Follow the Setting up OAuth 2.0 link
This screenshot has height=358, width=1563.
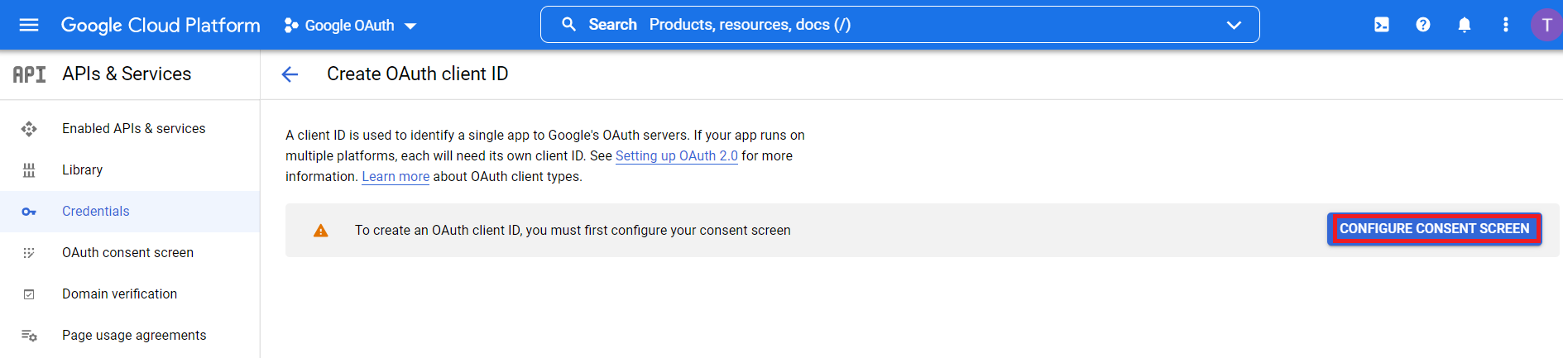point(676,155)
